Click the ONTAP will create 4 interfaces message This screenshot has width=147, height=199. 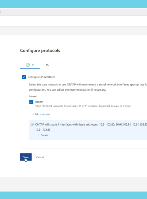91,127
